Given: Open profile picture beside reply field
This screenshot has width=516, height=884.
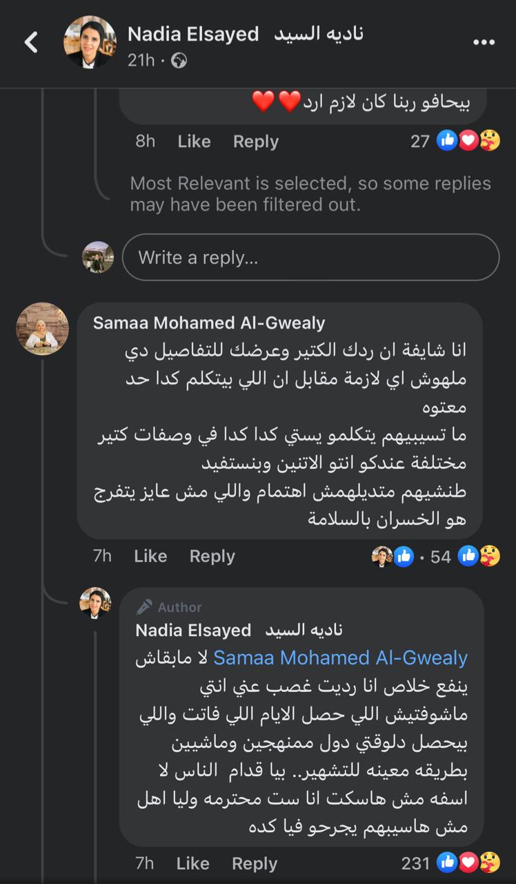Looking at the screenshot, I should [98, 258].
